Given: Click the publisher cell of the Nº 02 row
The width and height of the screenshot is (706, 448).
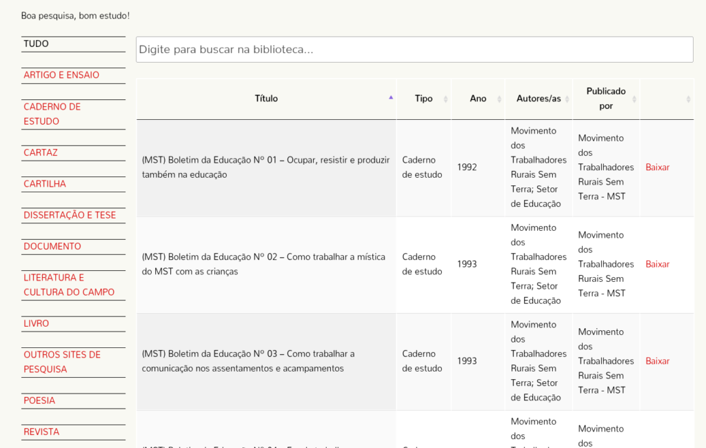Looking at the screenshot, I should pos(606,264).
